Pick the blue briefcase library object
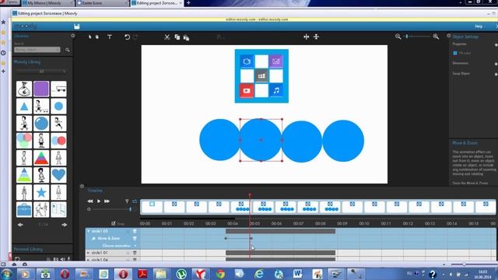This screenshot has height=280, width=498. point(24,209)
